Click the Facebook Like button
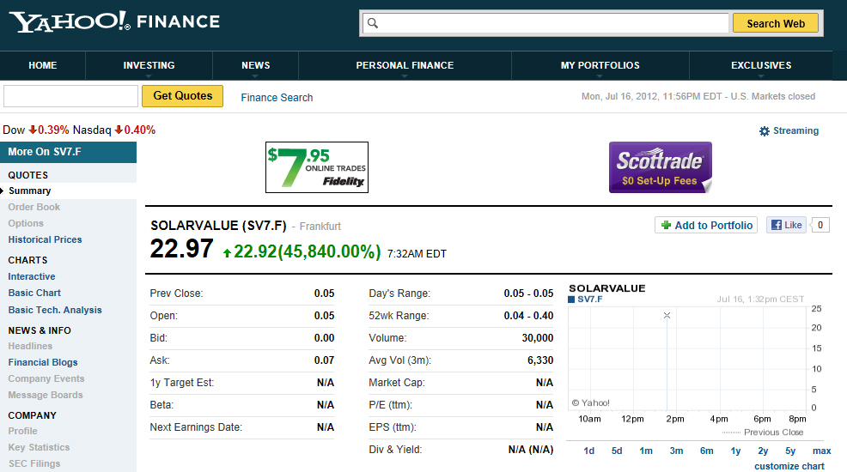Viewport: 847px width, 472px height. [x=786, y=225]
